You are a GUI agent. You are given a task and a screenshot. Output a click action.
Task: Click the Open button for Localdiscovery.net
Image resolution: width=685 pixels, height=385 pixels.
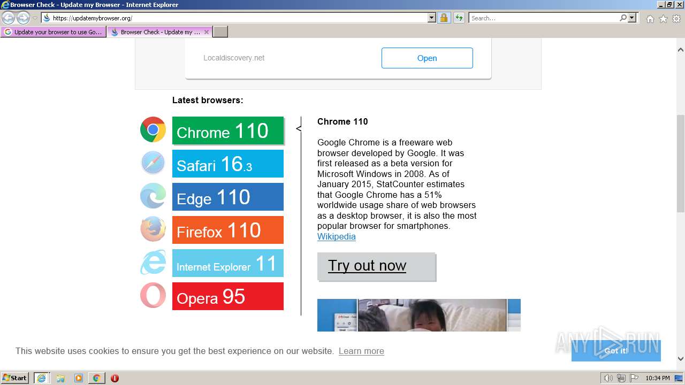click(x=427, y=58)
